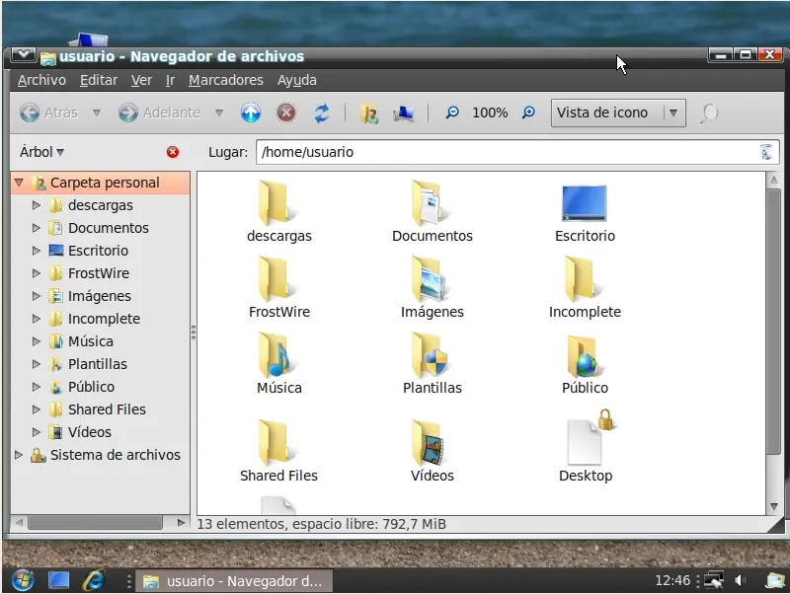Switch to usuario window taskbar button
The height and width of the screenshot is (594, 790).
tap(234, 581)
